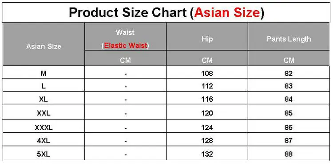
Task: Click pants length value 88
Action: click(x=289, y=154)
